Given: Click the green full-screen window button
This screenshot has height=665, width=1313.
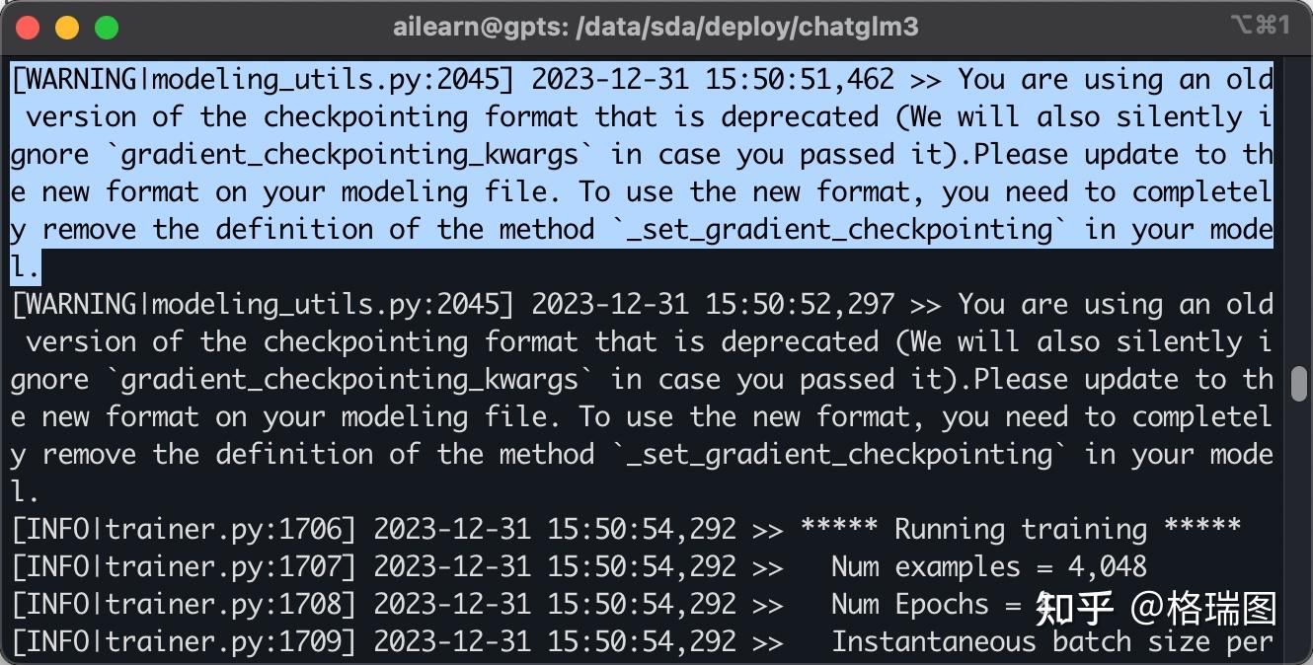Looking at the screenshot, I should pyautogui.click(x=107, y=28).
